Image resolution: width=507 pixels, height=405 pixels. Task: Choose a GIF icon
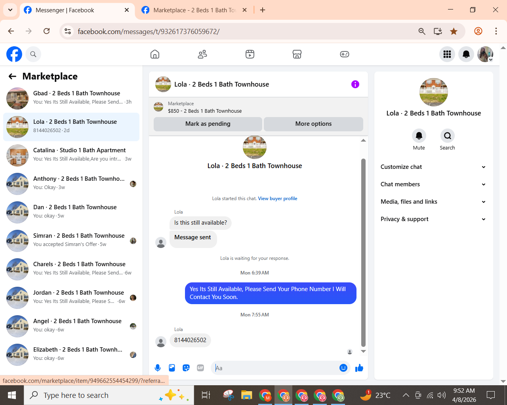[x=200, y=368]
